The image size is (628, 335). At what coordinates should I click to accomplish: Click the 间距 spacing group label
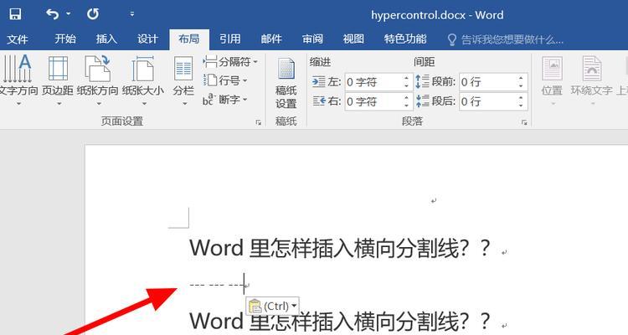425,62
